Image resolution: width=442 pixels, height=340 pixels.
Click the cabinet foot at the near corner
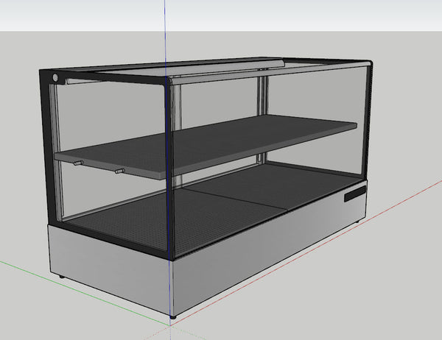173,317
